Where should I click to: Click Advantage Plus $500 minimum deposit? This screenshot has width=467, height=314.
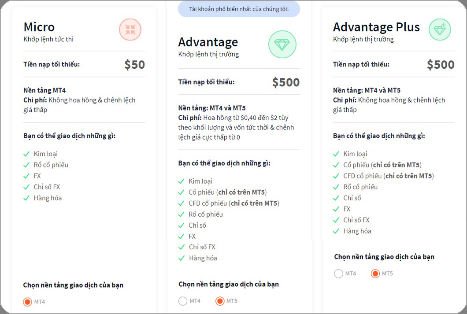tap(440, 65)
